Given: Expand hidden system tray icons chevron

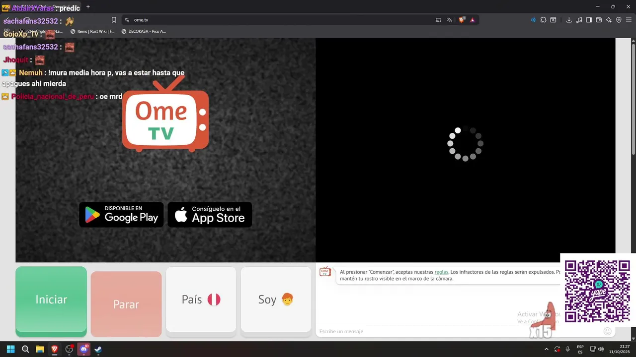Looking at the screenshot, I should pos(547,349).
